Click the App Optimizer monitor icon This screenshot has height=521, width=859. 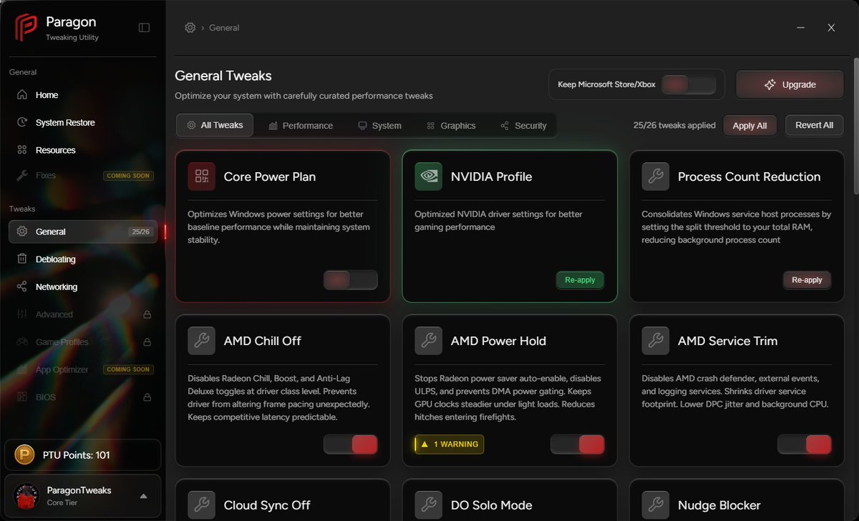(22, 369)
